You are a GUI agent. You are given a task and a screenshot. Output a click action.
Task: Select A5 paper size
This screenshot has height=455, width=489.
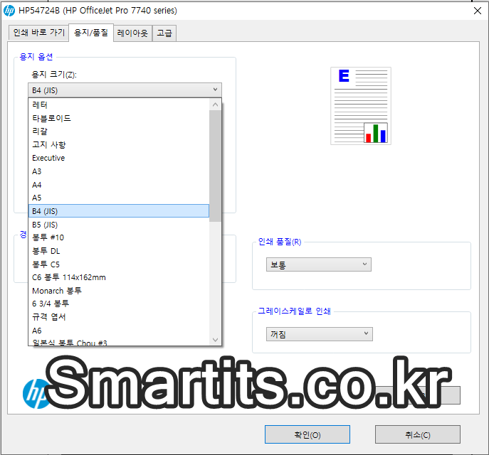point(119,198)
